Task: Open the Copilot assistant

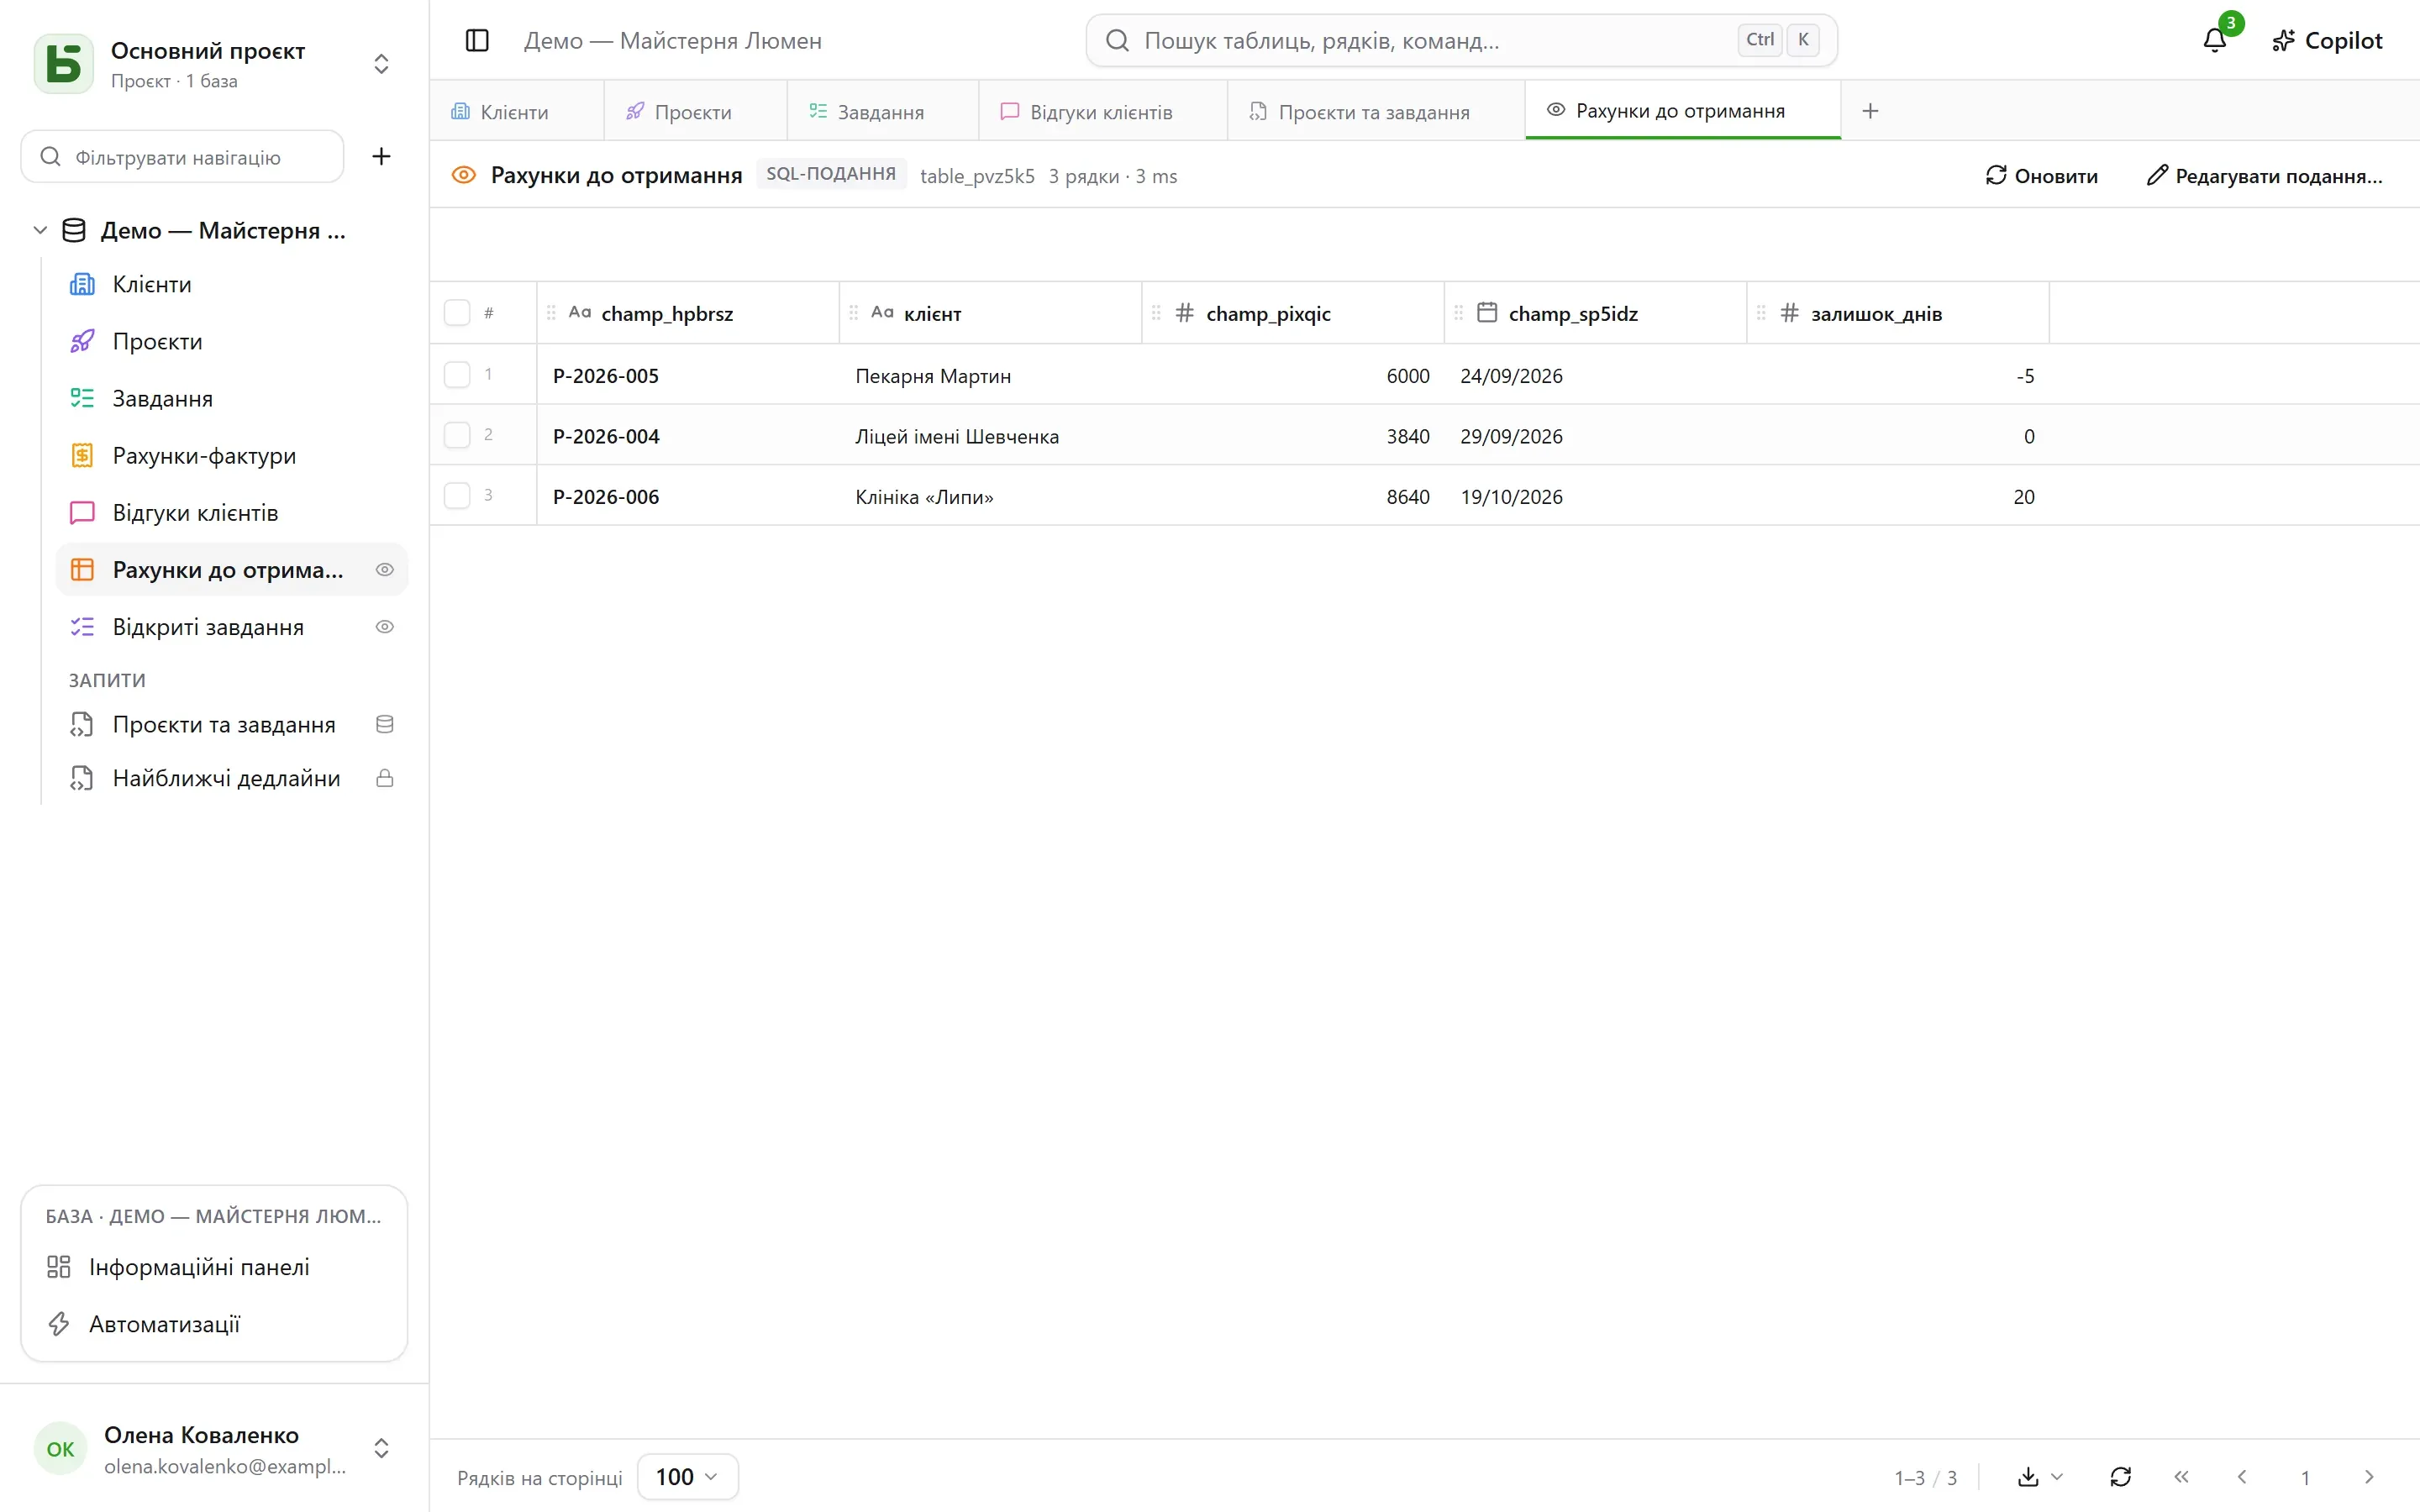Action: tap(2327, 41)
